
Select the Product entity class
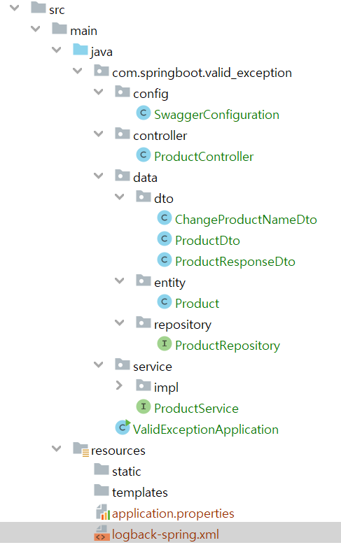pos(197,304)
